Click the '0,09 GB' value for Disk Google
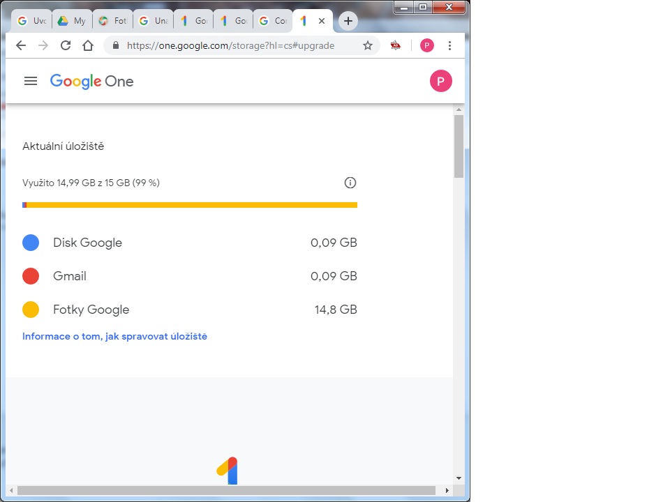Image resolution: width=670 pixels, height=502 pixels. (x=334, y=243)
